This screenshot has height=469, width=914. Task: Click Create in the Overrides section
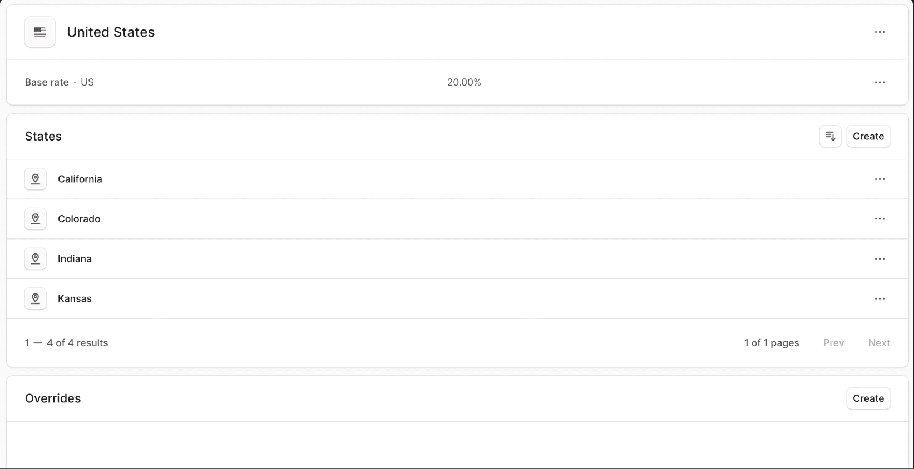coord(868,398)
